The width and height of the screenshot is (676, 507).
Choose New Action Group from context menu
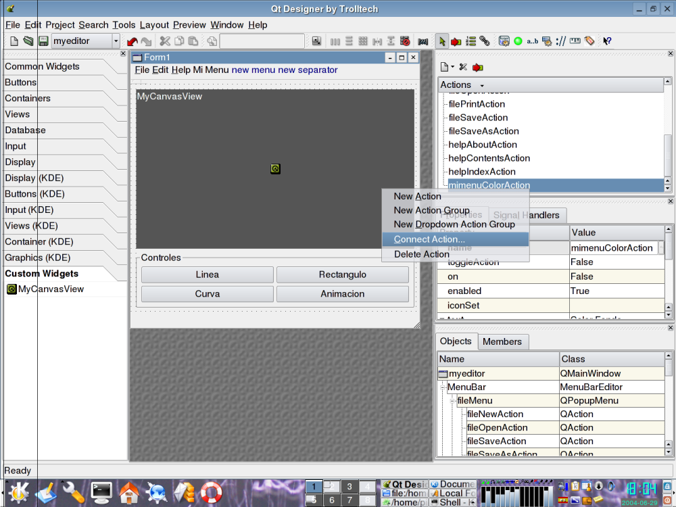431,210
